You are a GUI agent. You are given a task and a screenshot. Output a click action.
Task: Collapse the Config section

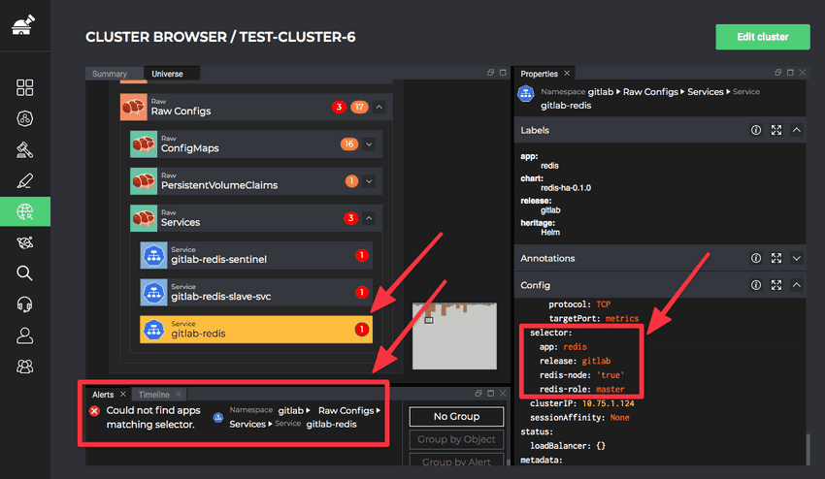797,285
